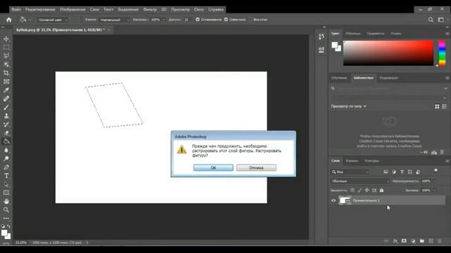Image resolution: width=451 pixels, height=253 pixels.
Task: Add a layer style with fx icon
Action: click(395, 241)
